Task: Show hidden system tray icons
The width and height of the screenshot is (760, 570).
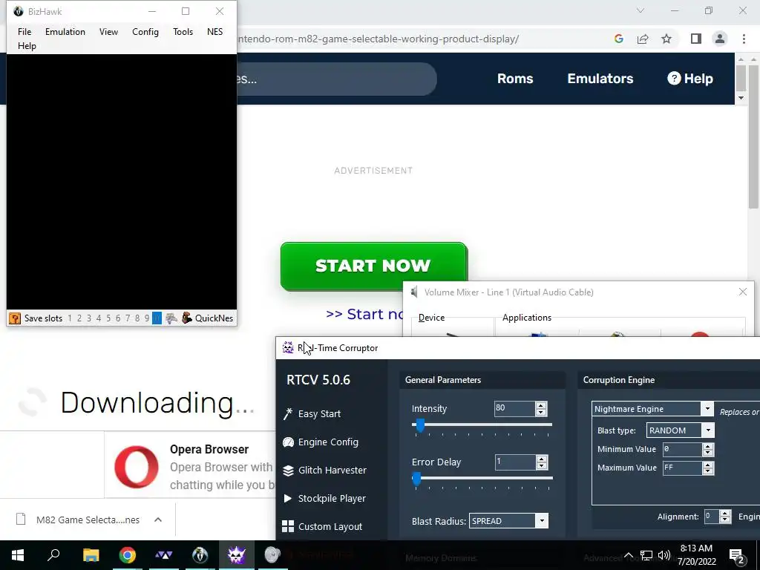Action: pos(628,555)
